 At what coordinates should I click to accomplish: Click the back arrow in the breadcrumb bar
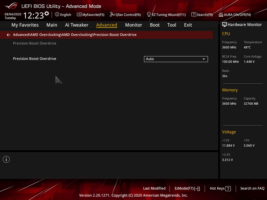(x=9, y=35)
